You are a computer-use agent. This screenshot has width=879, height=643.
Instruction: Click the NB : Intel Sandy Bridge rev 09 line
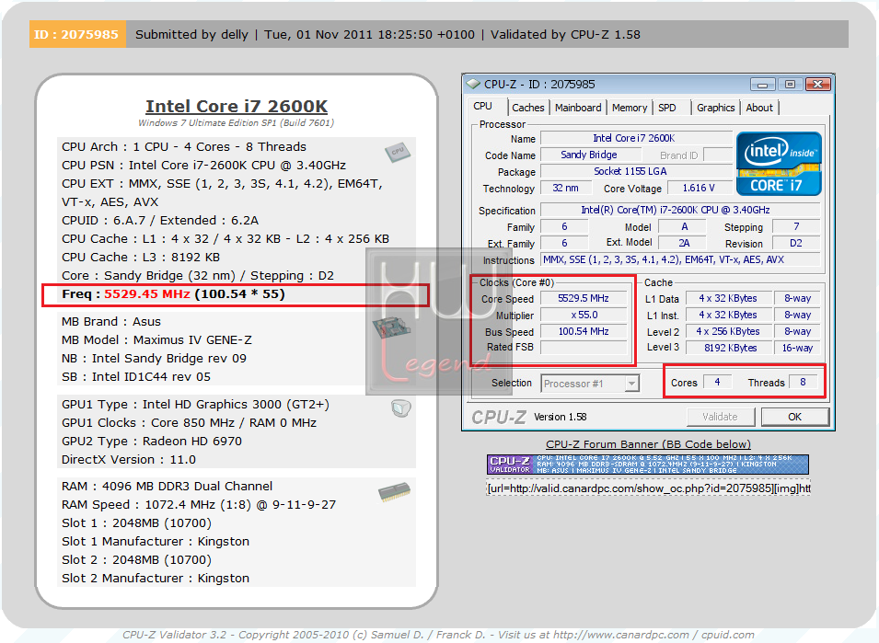(154, 359)
